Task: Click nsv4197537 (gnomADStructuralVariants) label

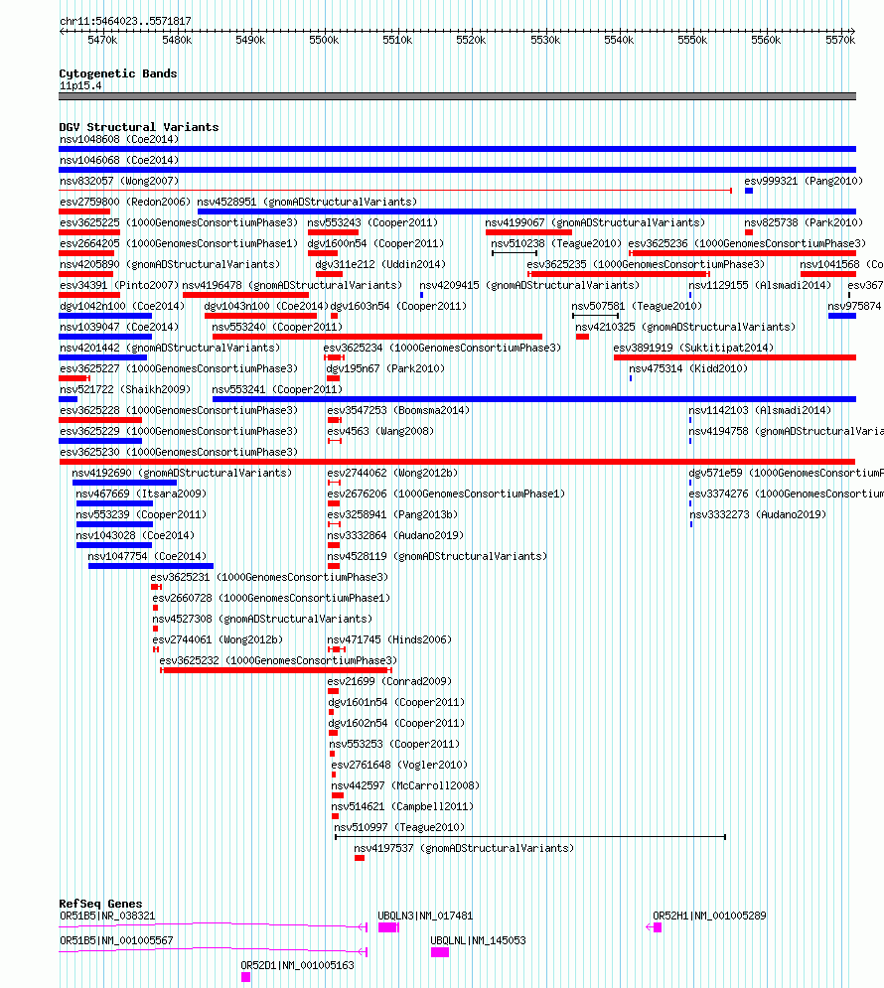Action: (x=464, y=847)
